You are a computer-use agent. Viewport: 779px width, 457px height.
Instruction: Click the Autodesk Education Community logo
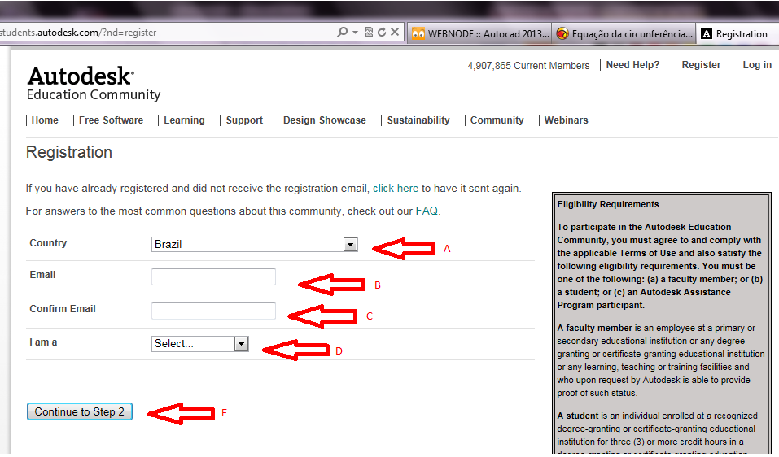tap(94, 84)
